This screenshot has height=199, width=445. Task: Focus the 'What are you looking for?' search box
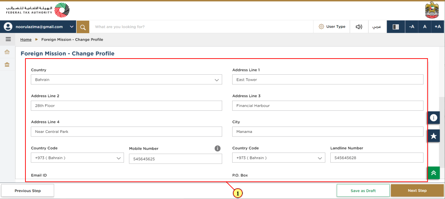click(201, 27)
